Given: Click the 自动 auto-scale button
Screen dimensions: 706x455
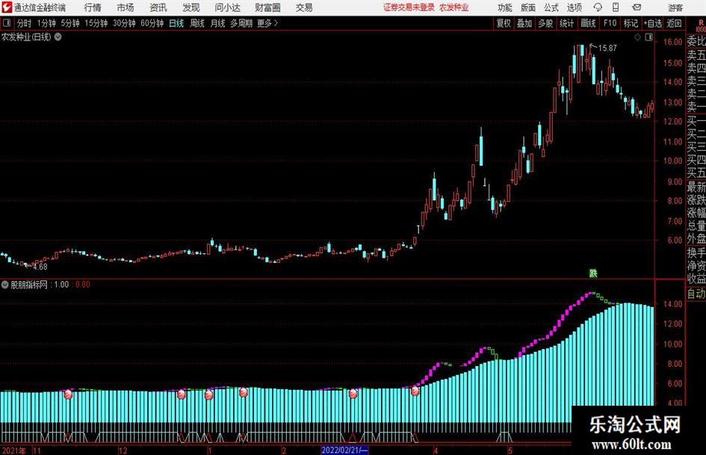Looking at the screenshot, I should tap(696, 294).
